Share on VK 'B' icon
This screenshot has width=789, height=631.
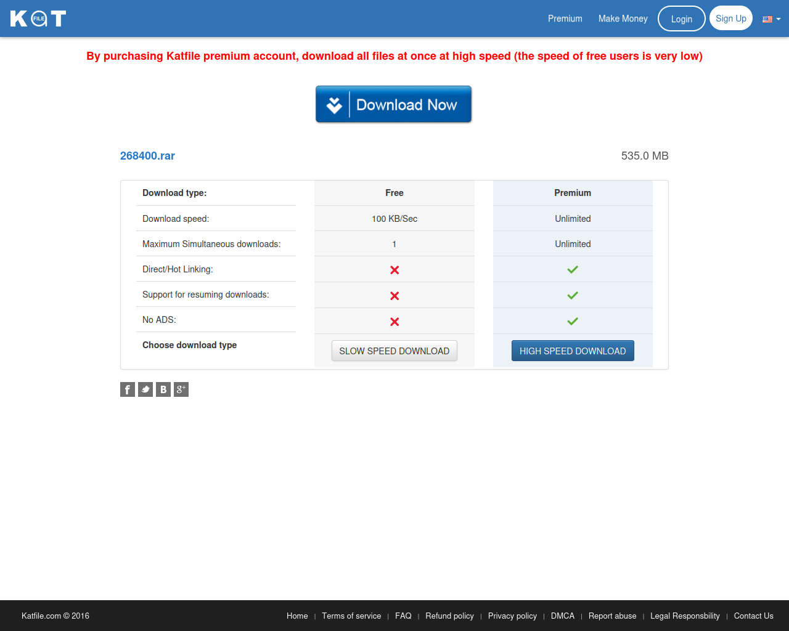point(163,389)
